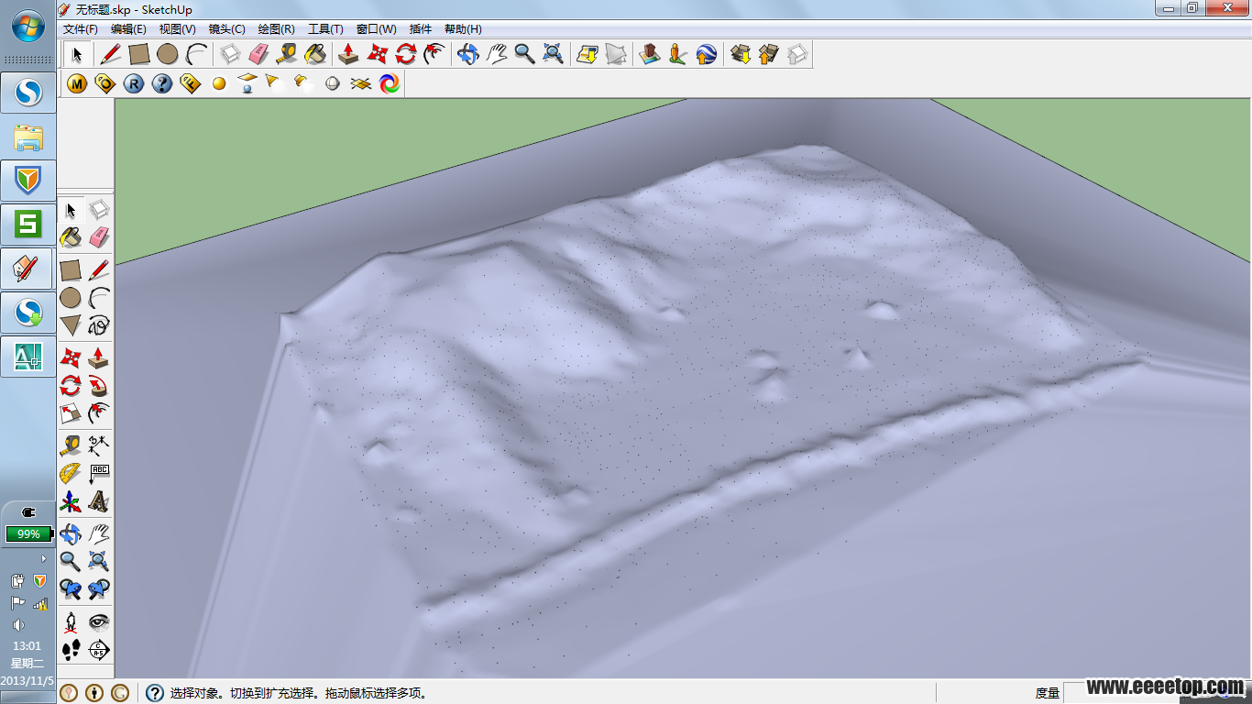
Task: Open the 编辑(E) menu
Action: coord(128,29)
